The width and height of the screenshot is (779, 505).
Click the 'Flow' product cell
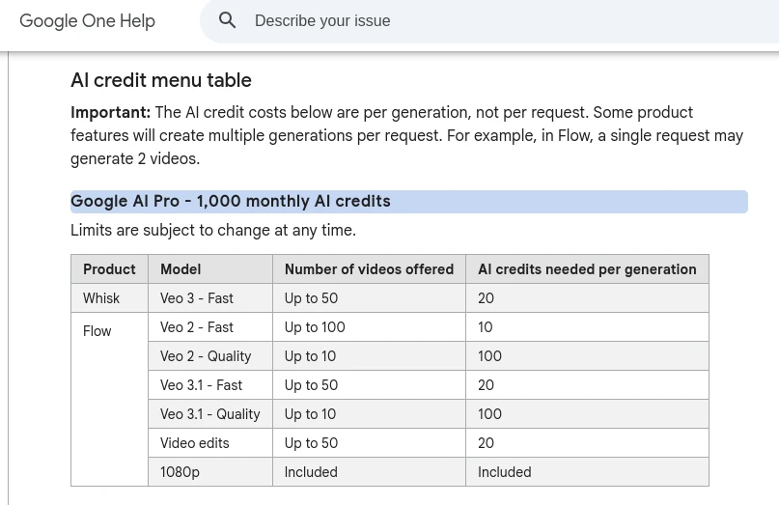tap(109, 399)
